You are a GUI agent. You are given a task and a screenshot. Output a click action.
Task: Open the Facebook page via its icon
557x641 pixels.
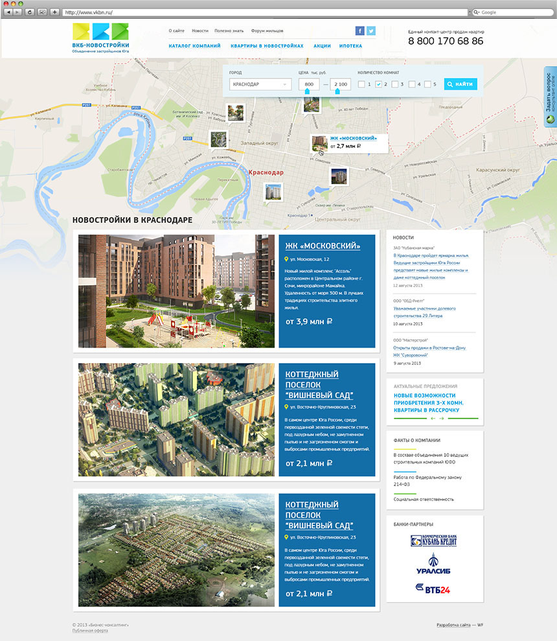[x=359, y=30]
